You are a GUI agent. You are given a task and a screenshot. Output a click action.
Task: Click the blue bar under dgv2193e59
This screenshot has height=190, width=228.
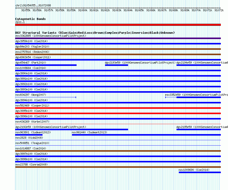pos(117,65)
